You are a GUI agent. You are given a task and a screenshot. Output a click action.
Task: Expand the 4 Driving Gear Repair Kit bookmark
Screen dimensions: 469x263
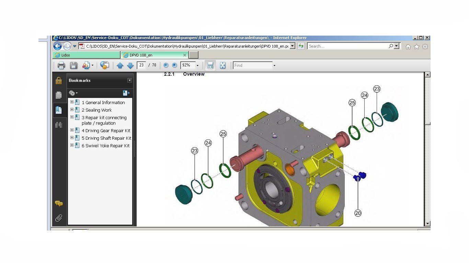[72, 130]
